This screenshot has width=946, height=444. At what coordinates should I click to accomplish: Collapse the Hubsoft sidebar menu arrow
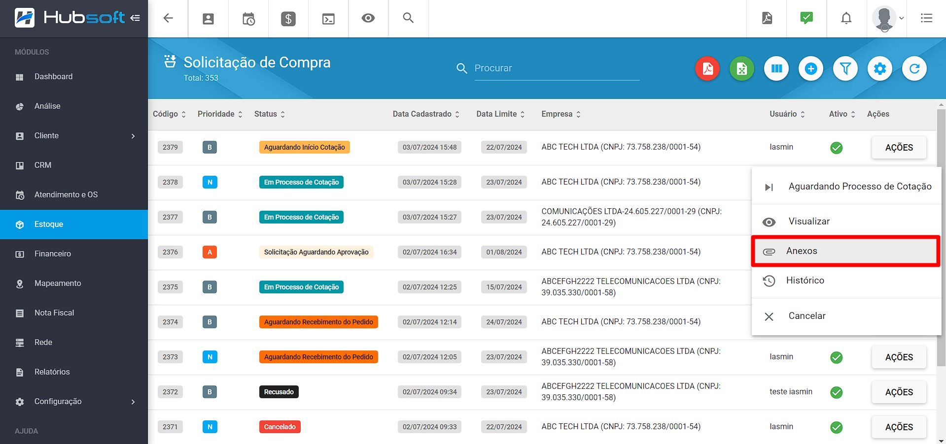[x=135, y=18]
